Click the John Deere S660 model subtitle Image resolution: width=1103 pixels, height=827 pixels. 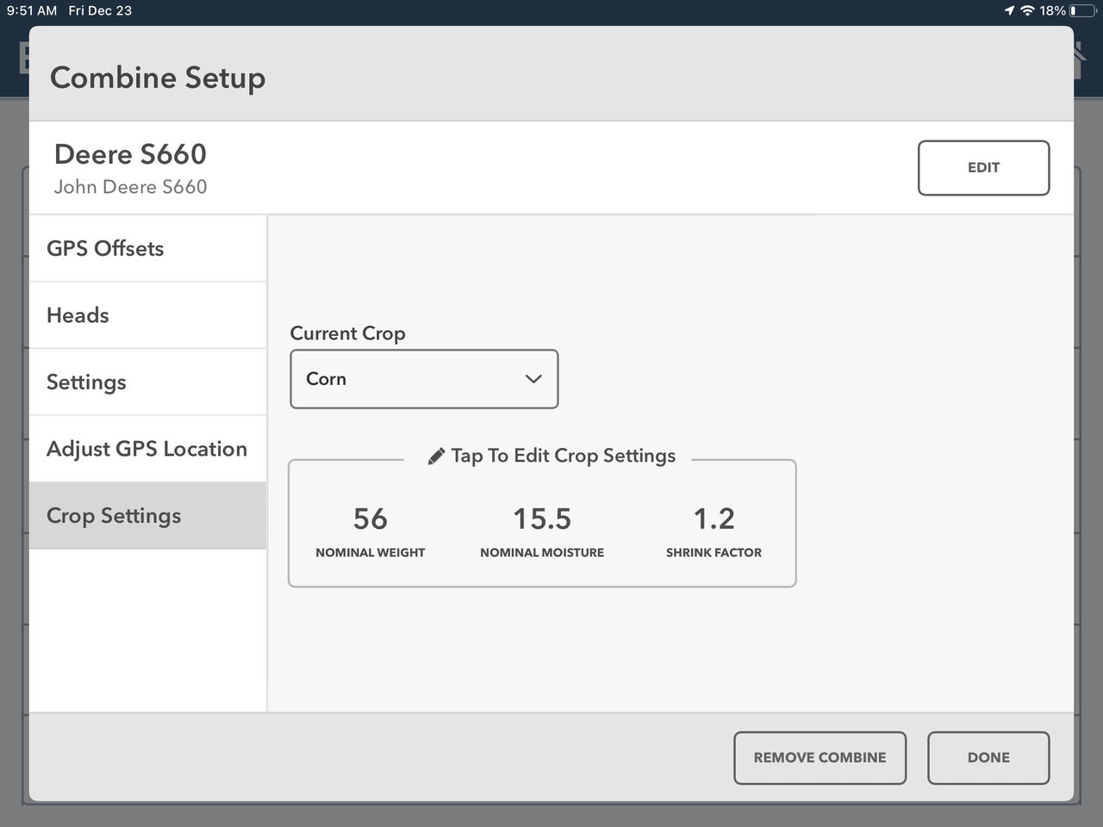[130, 187]
